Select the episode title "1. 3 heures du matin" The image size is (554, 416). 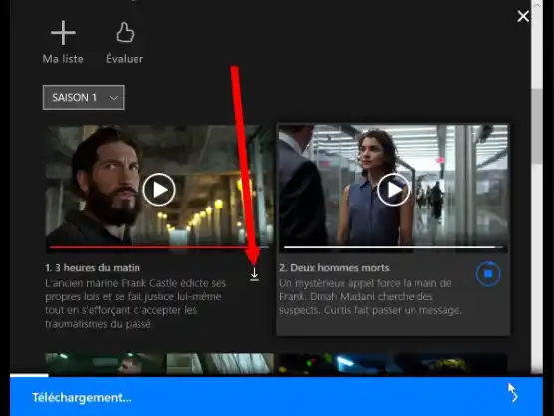point(93,268)
